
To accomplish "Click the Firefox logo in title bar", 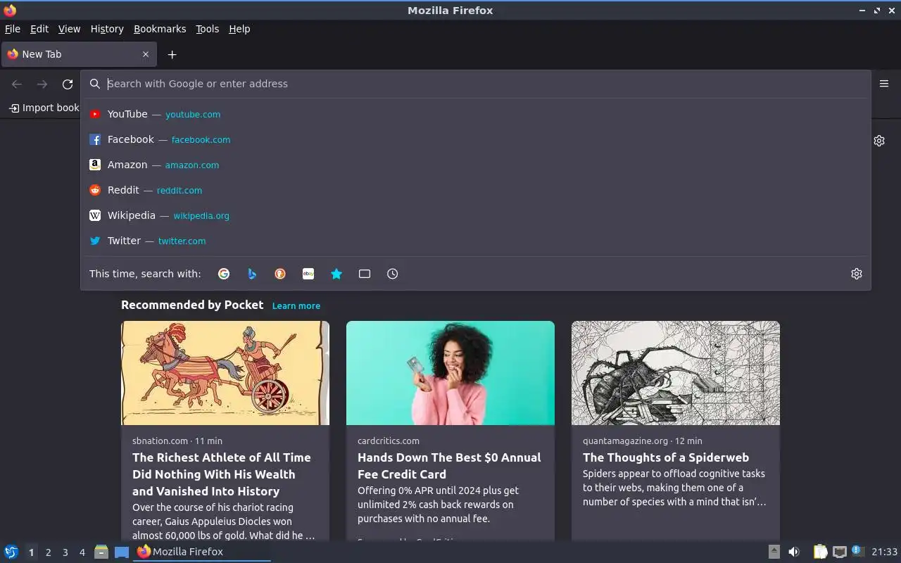I will [x=10, y=10].
